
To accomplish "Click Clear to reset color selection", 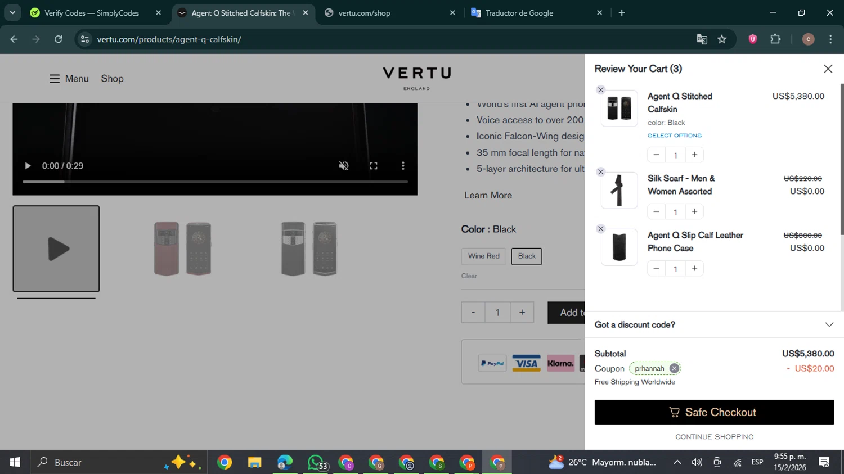I will point(469,276).
